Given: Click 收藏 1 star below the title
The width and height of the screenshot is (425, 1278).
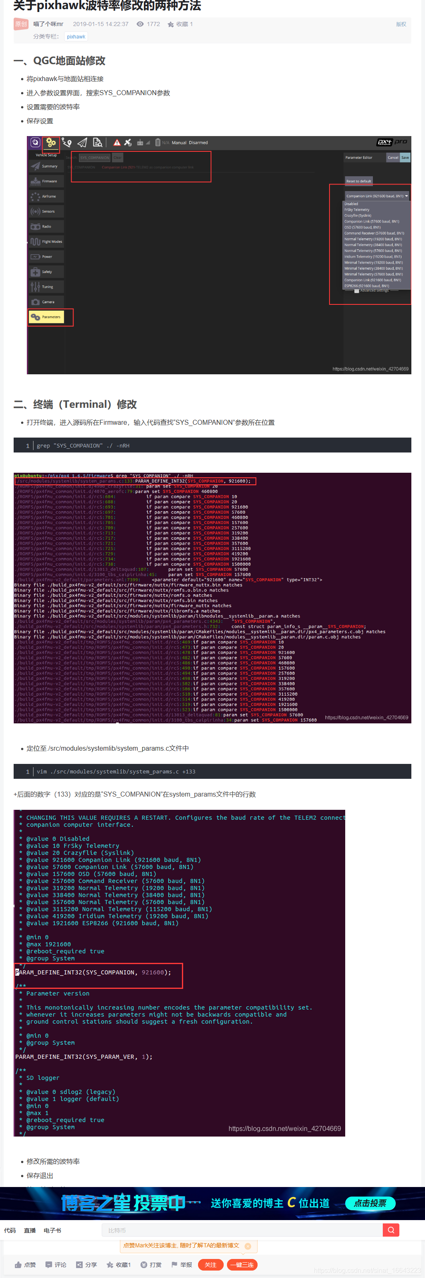Looking at the screenshot, I should pos(171,24).
